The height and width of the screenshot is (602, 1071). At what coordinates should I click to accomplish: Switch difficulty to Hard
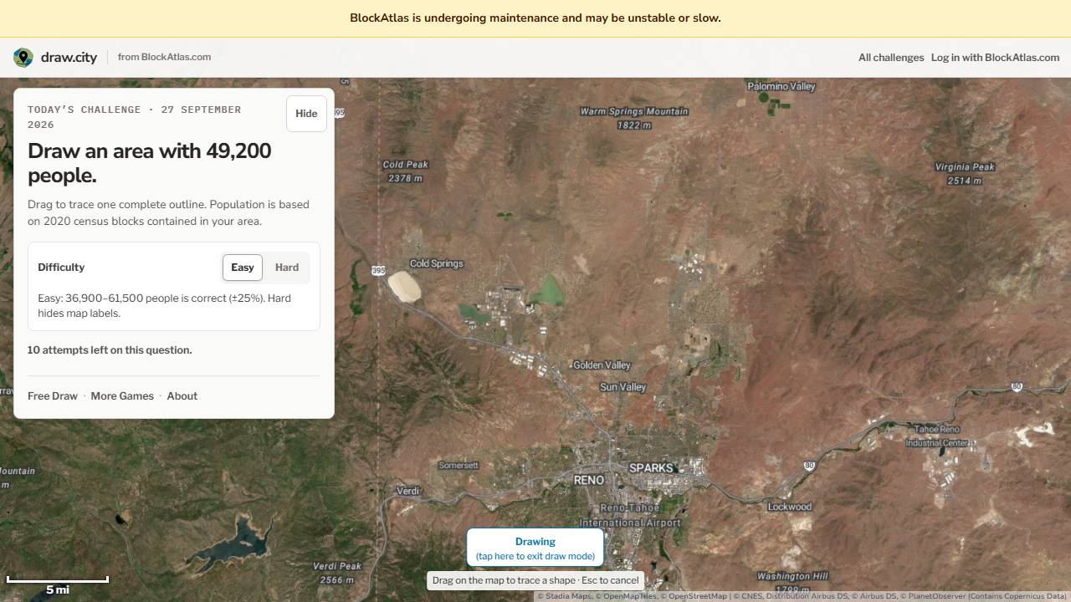[x=287, y=268]
